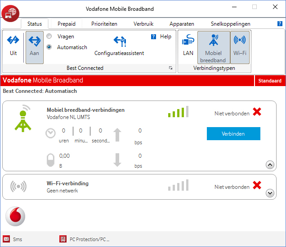
Task: Open the Sms envelope icon
Action: point(6,239)
